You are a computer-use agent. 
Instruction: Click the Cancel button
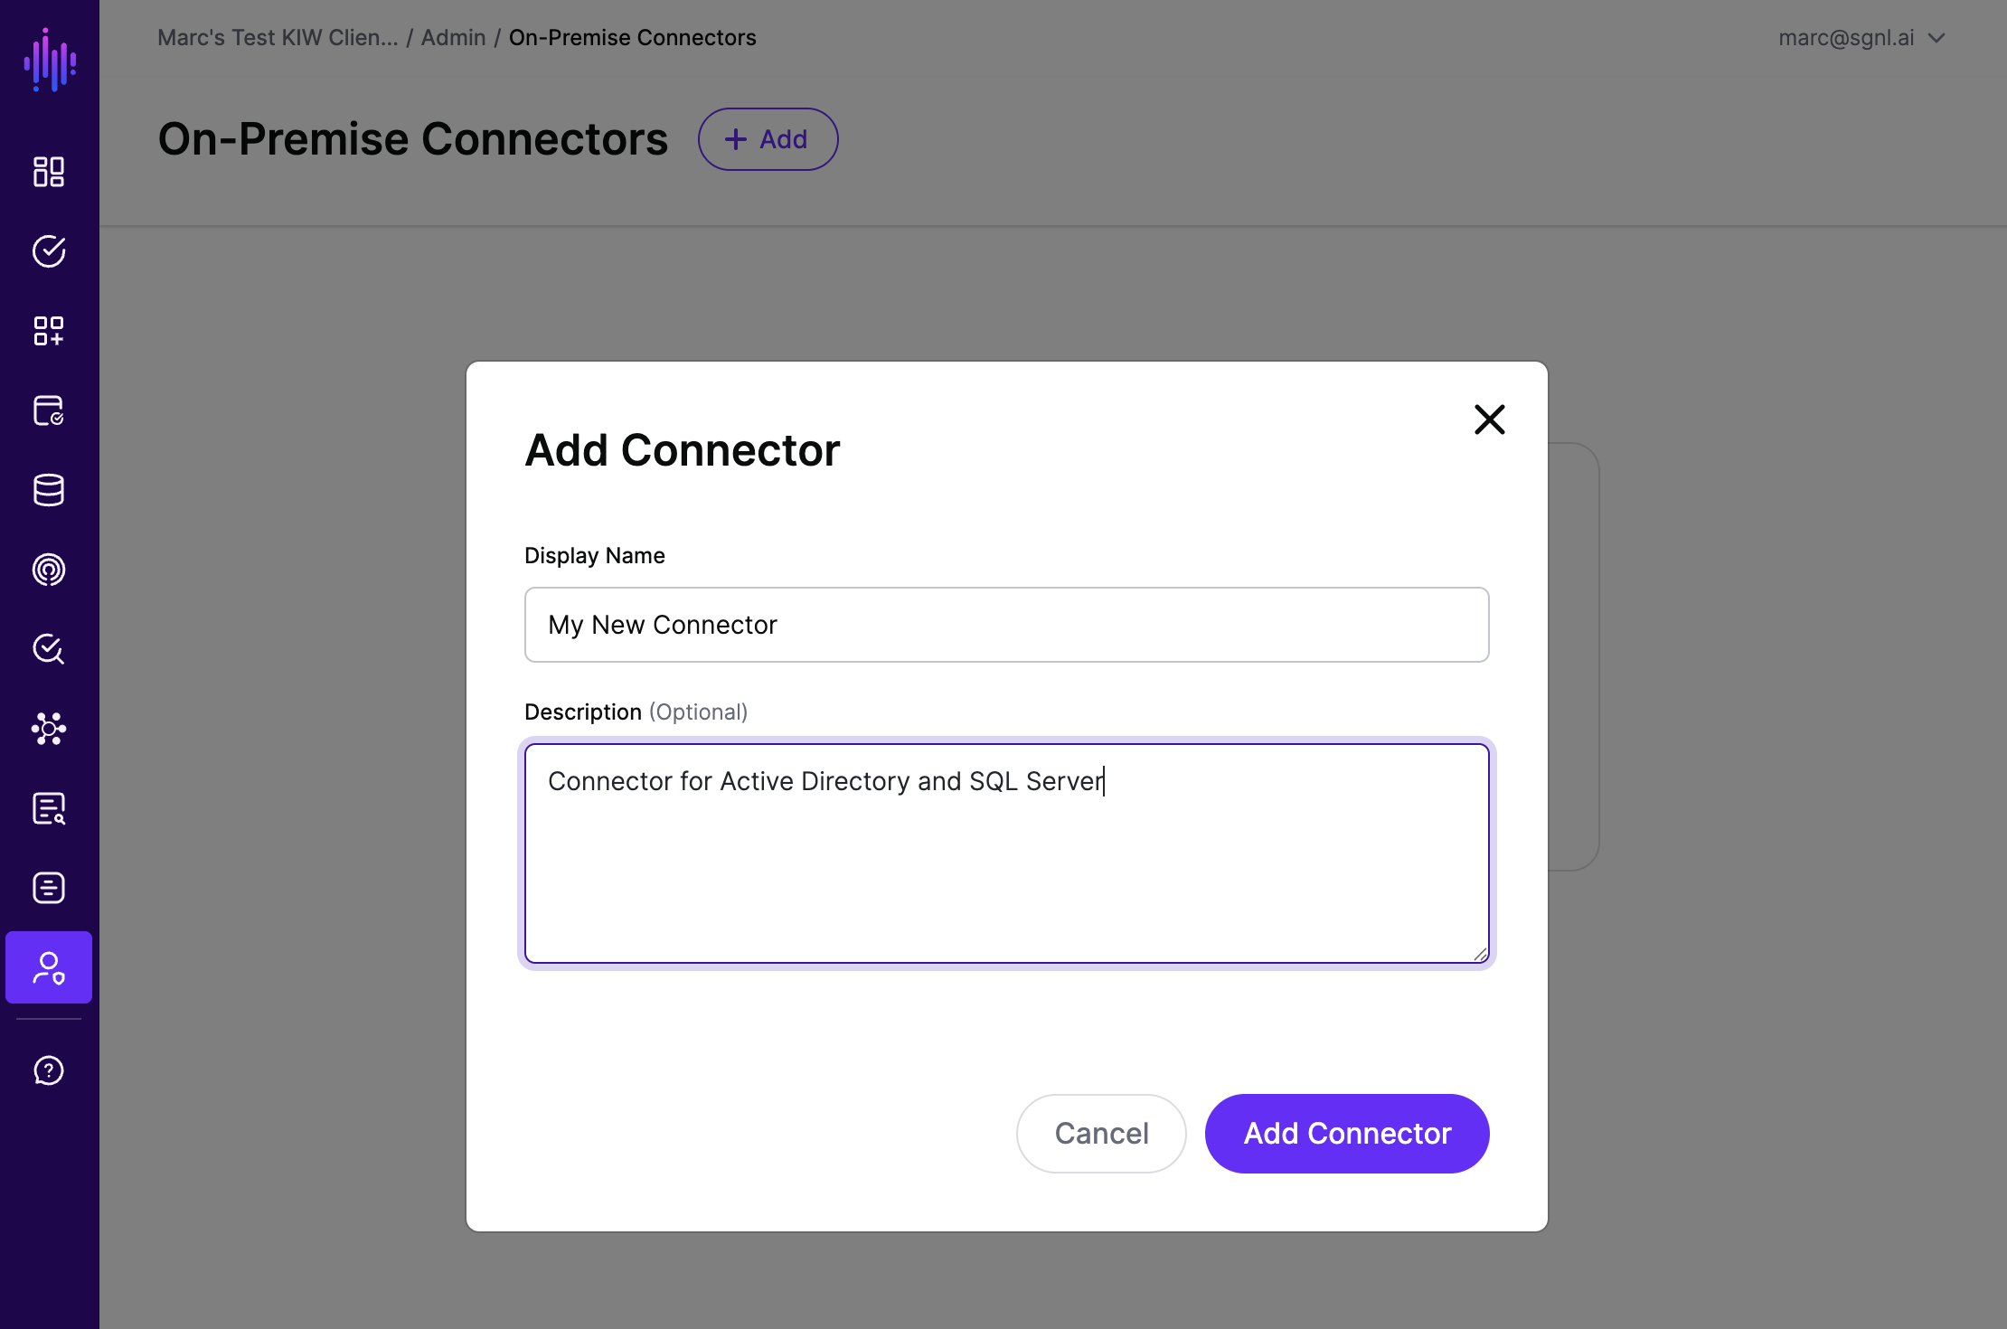(1101, 1134)
